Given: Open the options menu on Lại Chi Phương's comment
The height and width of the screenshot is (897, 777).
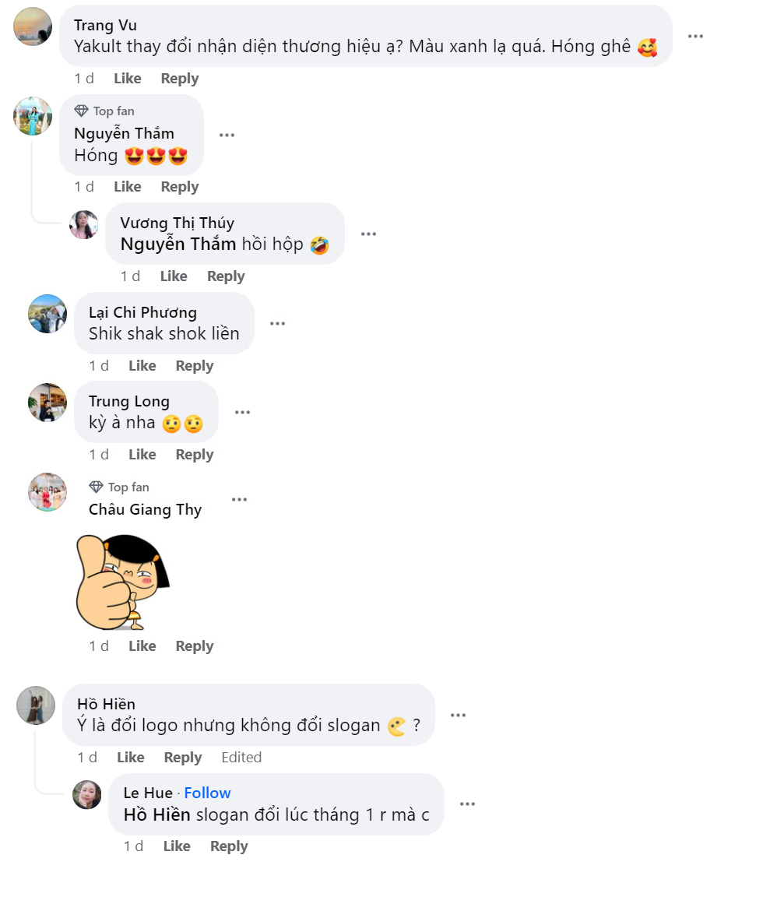Looking at the screenshot, I should click(x=277, y=322).
